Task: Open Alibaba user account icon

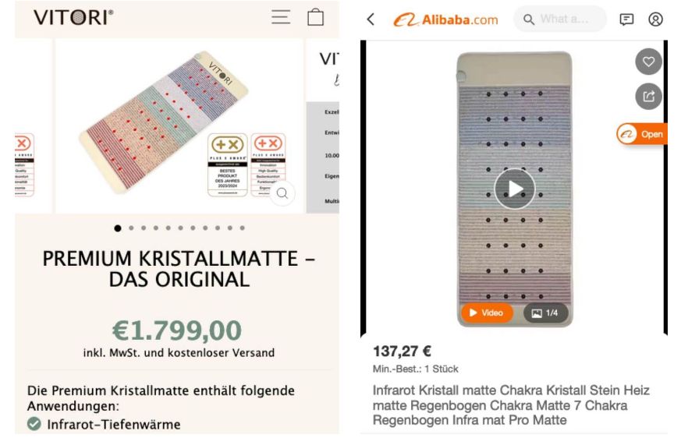Action: click(x=655, y=19)
